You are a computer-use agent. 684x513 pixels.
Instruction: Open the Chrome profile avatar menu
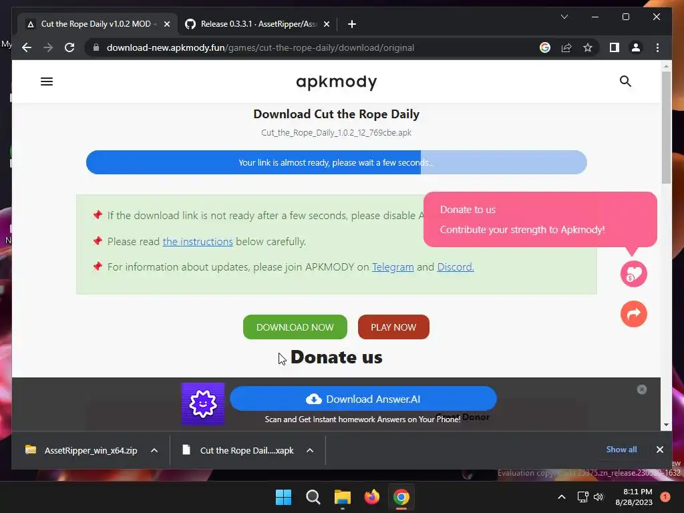pyautogui.click(x=636, y=47)
